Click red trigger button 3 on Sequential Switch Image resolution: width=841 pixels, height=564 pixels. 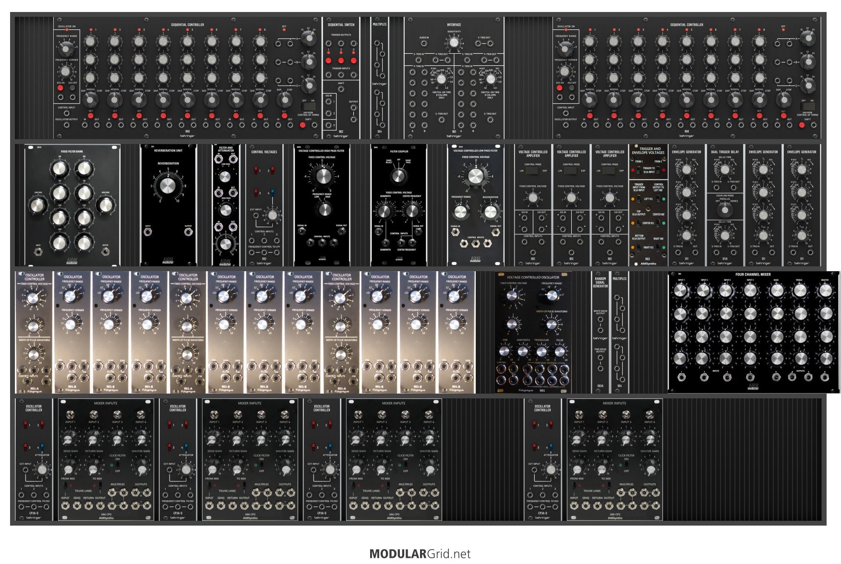click(x=353, y=60)
